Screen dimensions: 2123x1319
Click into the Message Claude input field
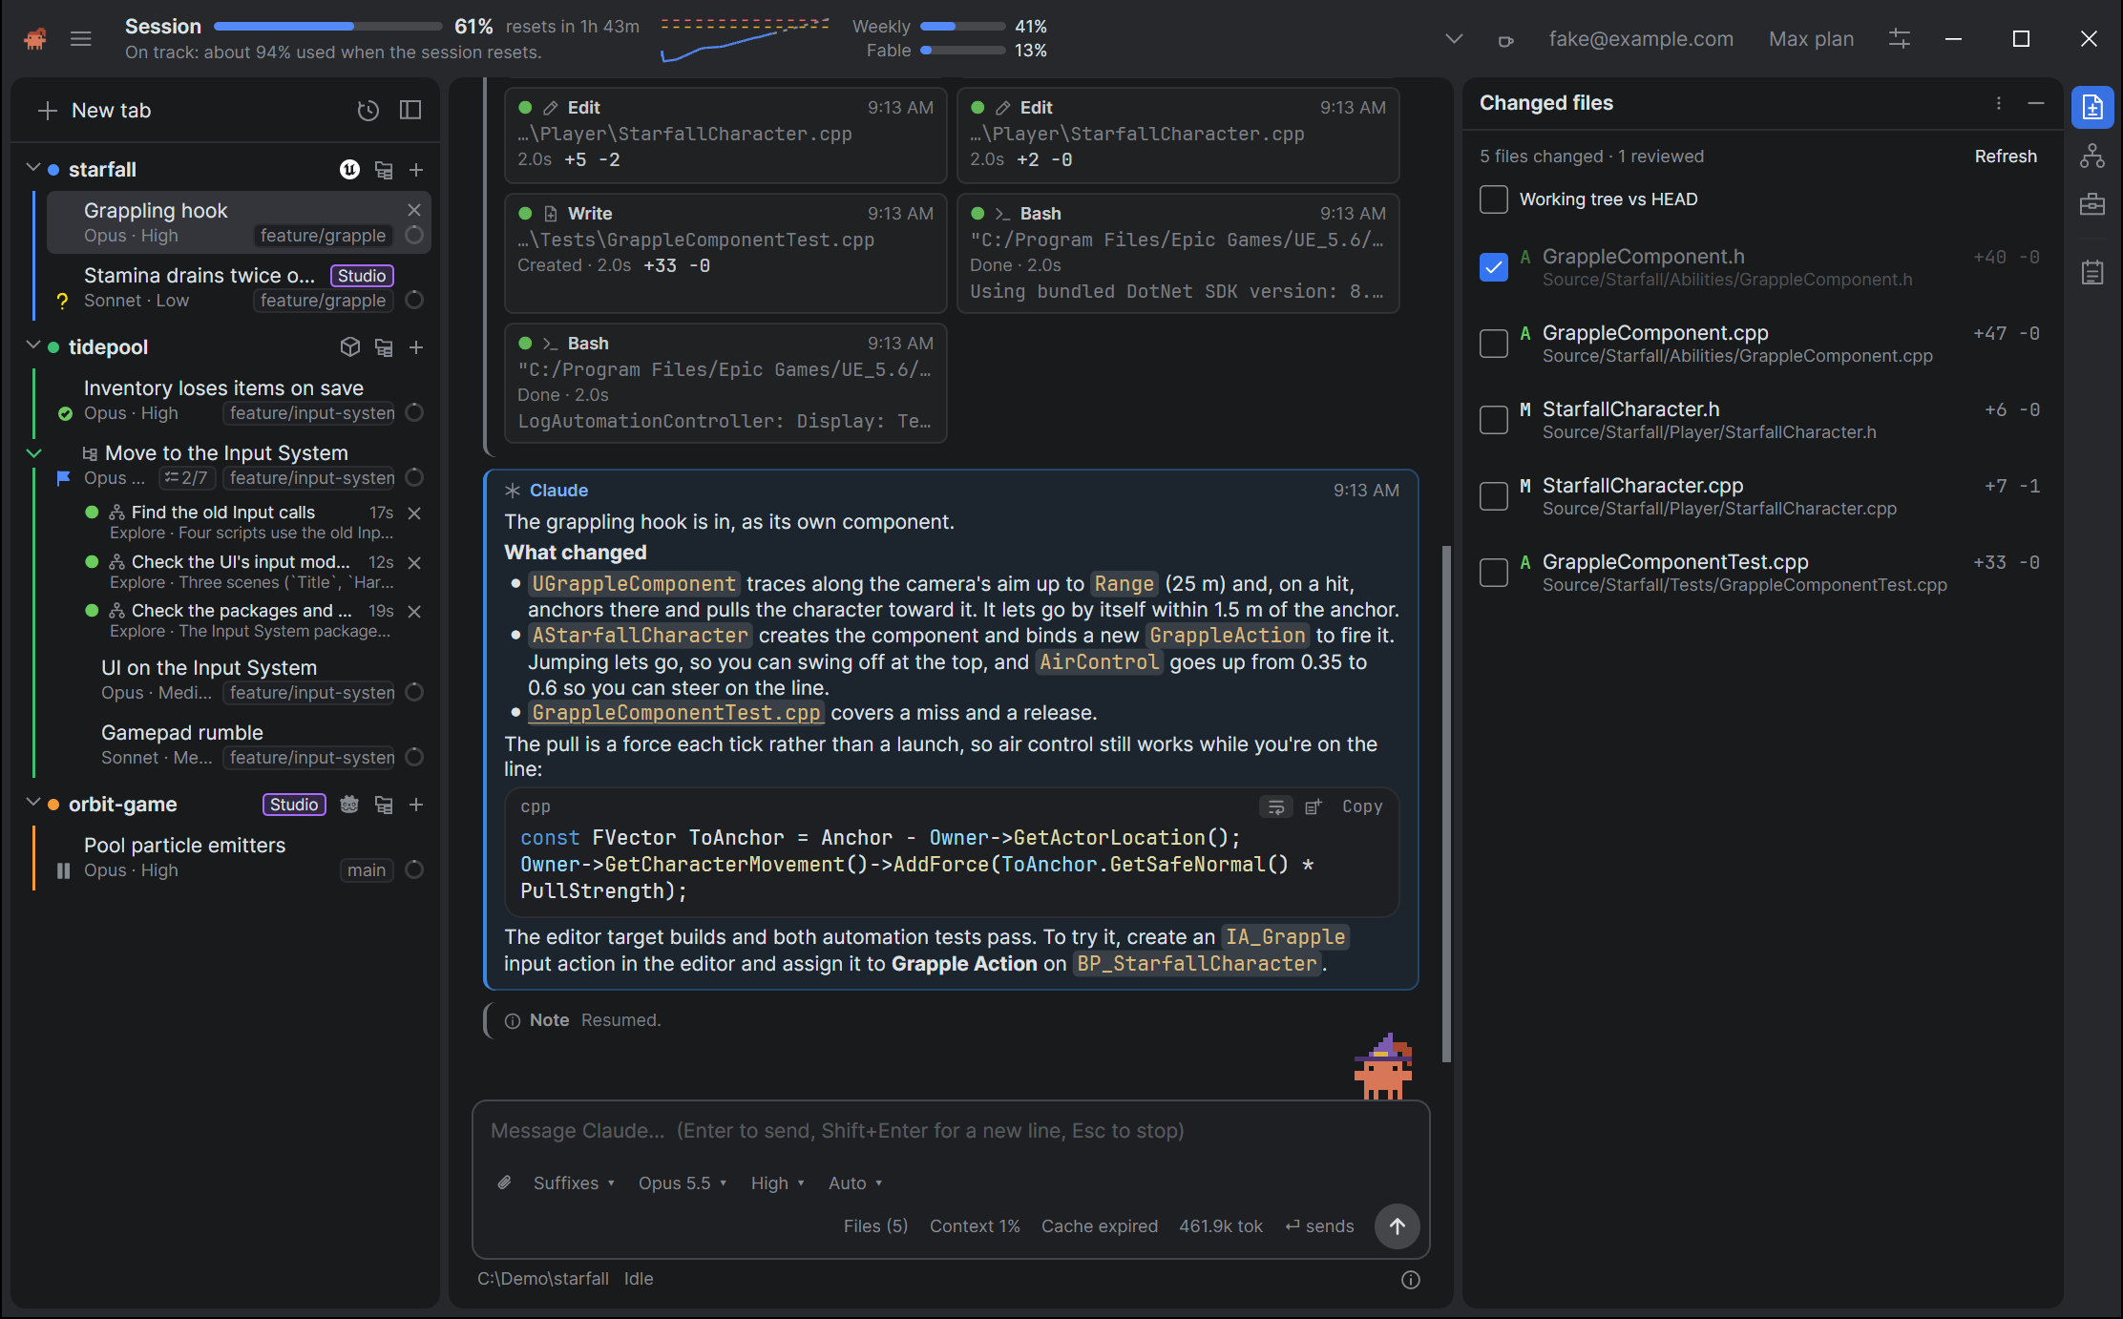pyautogui.click(x=951, y=1131)
